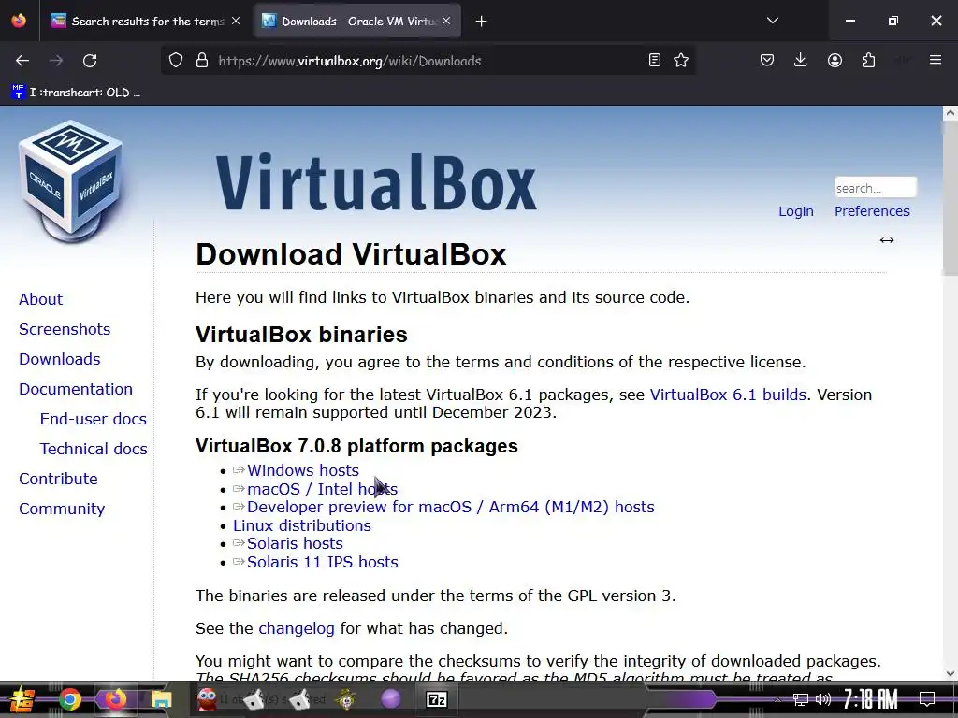The image size is (958, 718).
Task: Download the Solaris hosts package
Action: [x=295, y=543]
